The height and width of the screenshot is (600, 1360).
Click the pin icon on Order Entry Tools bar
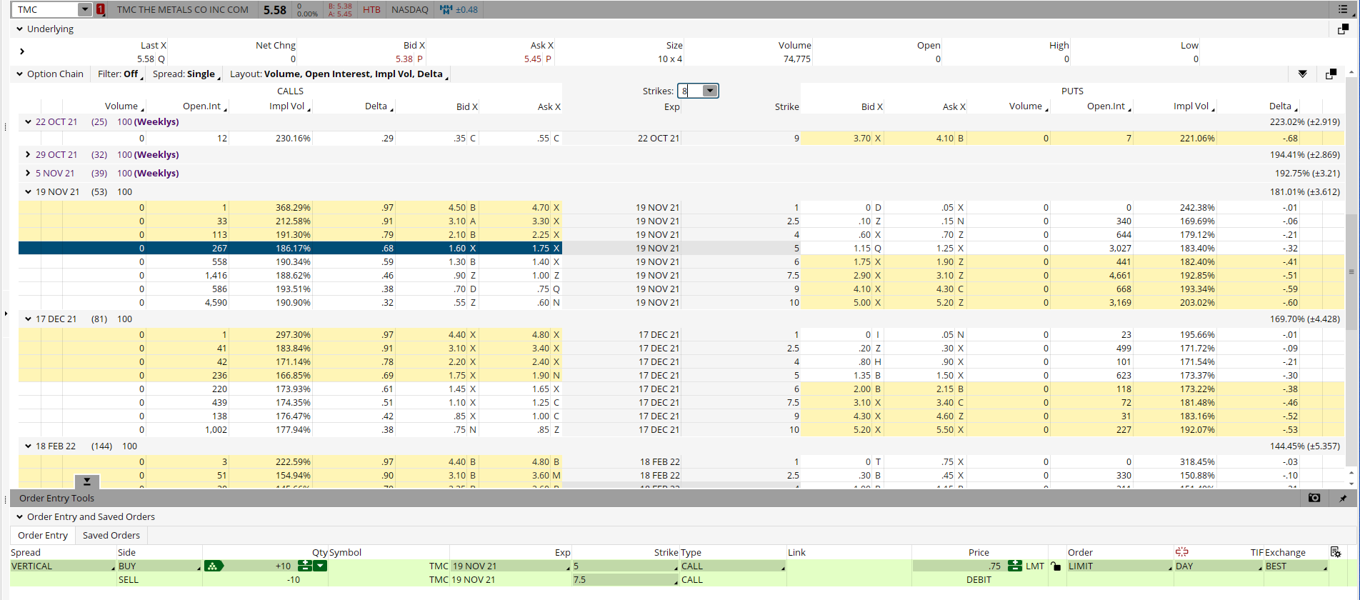click(x=1343, y=498)
